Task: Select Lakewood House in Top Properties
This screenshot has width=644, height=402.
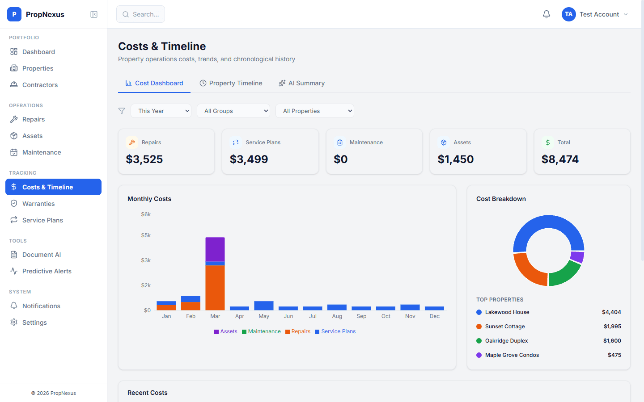Action: pyautogui.click(x=507, y=312)
